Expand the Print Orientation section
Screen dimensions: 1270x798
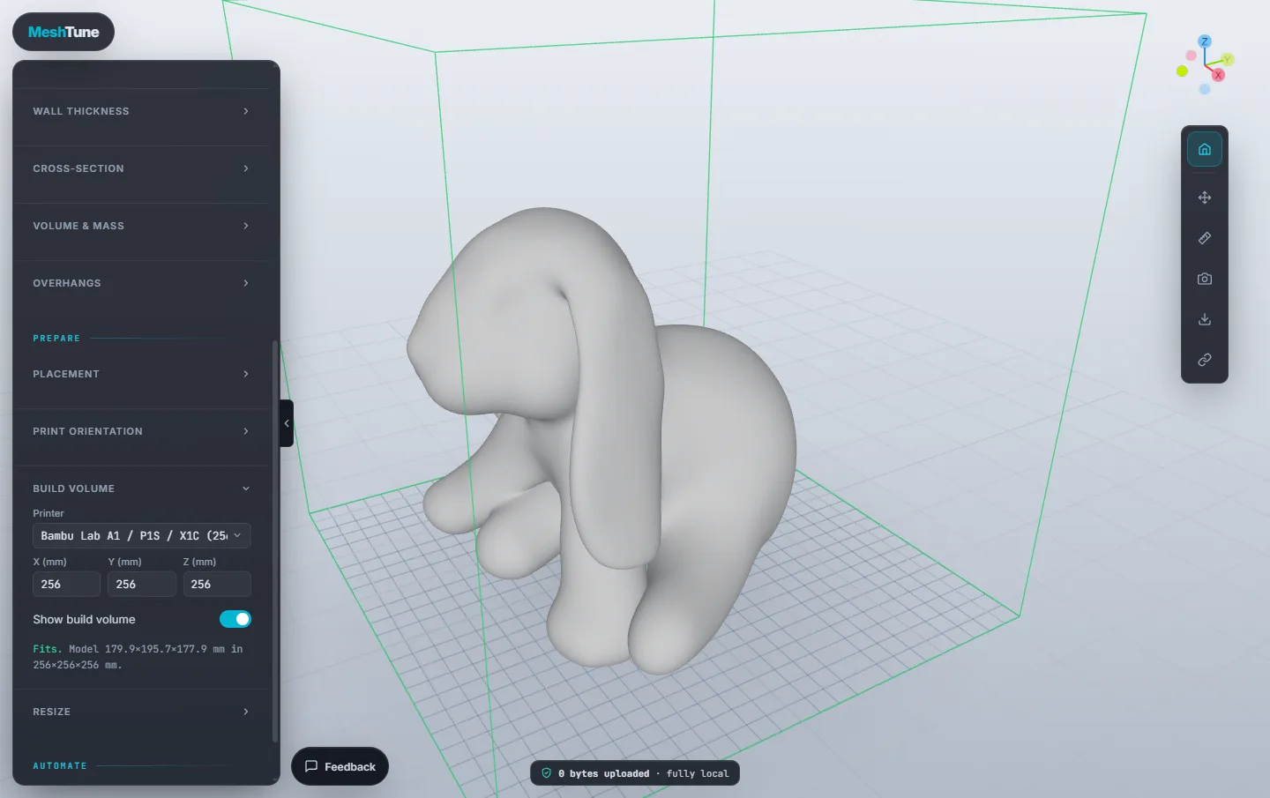point(141,431)
